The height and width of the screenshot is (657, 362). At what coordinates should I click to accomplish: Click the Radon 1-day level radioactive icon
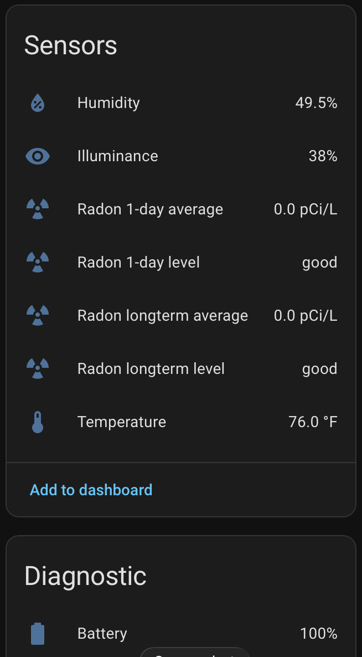(38, 262)
